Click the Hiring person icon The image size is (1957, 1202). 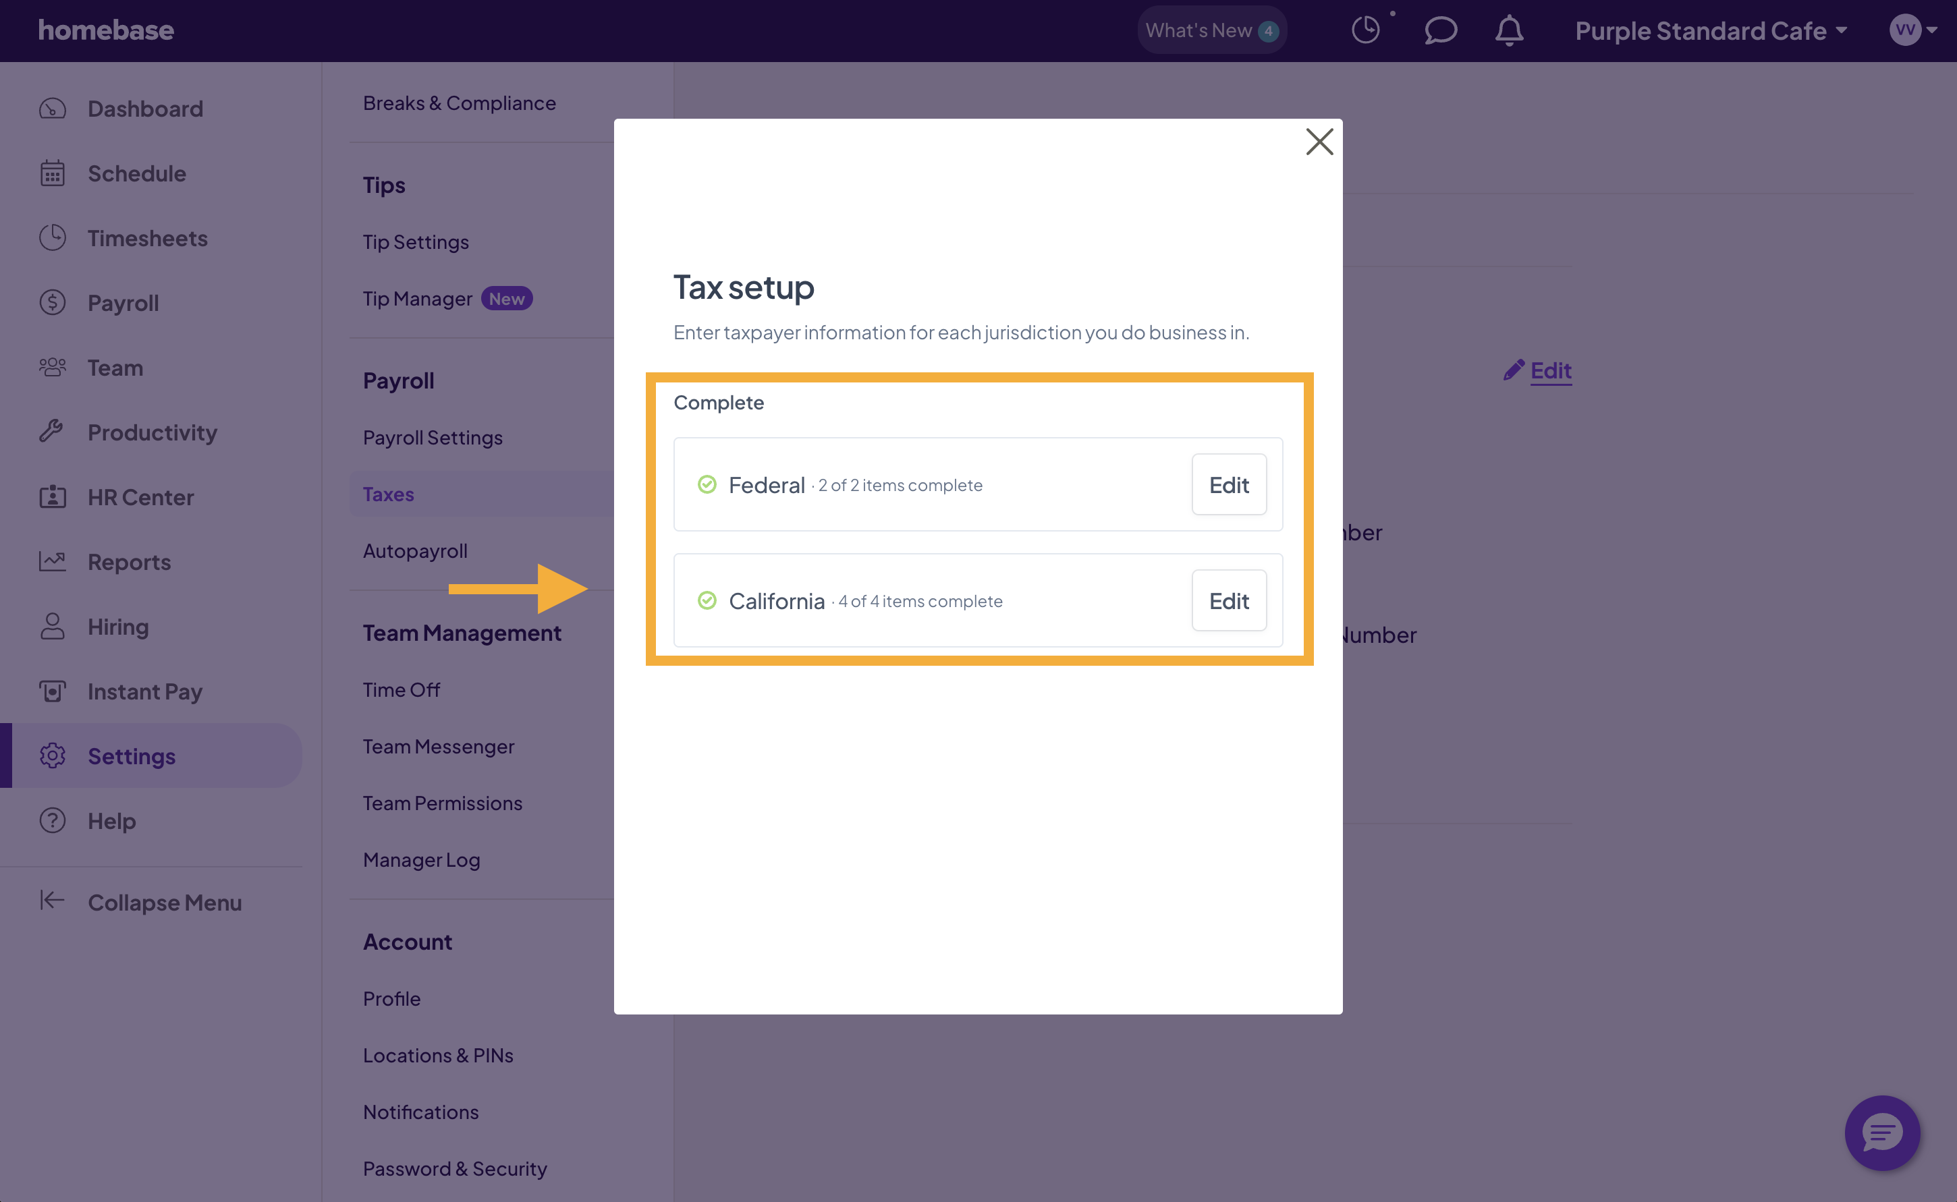tap(53, 626)
